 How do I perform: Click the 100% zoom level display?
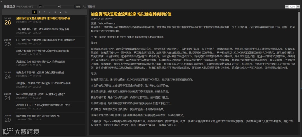tap(292, 6)
